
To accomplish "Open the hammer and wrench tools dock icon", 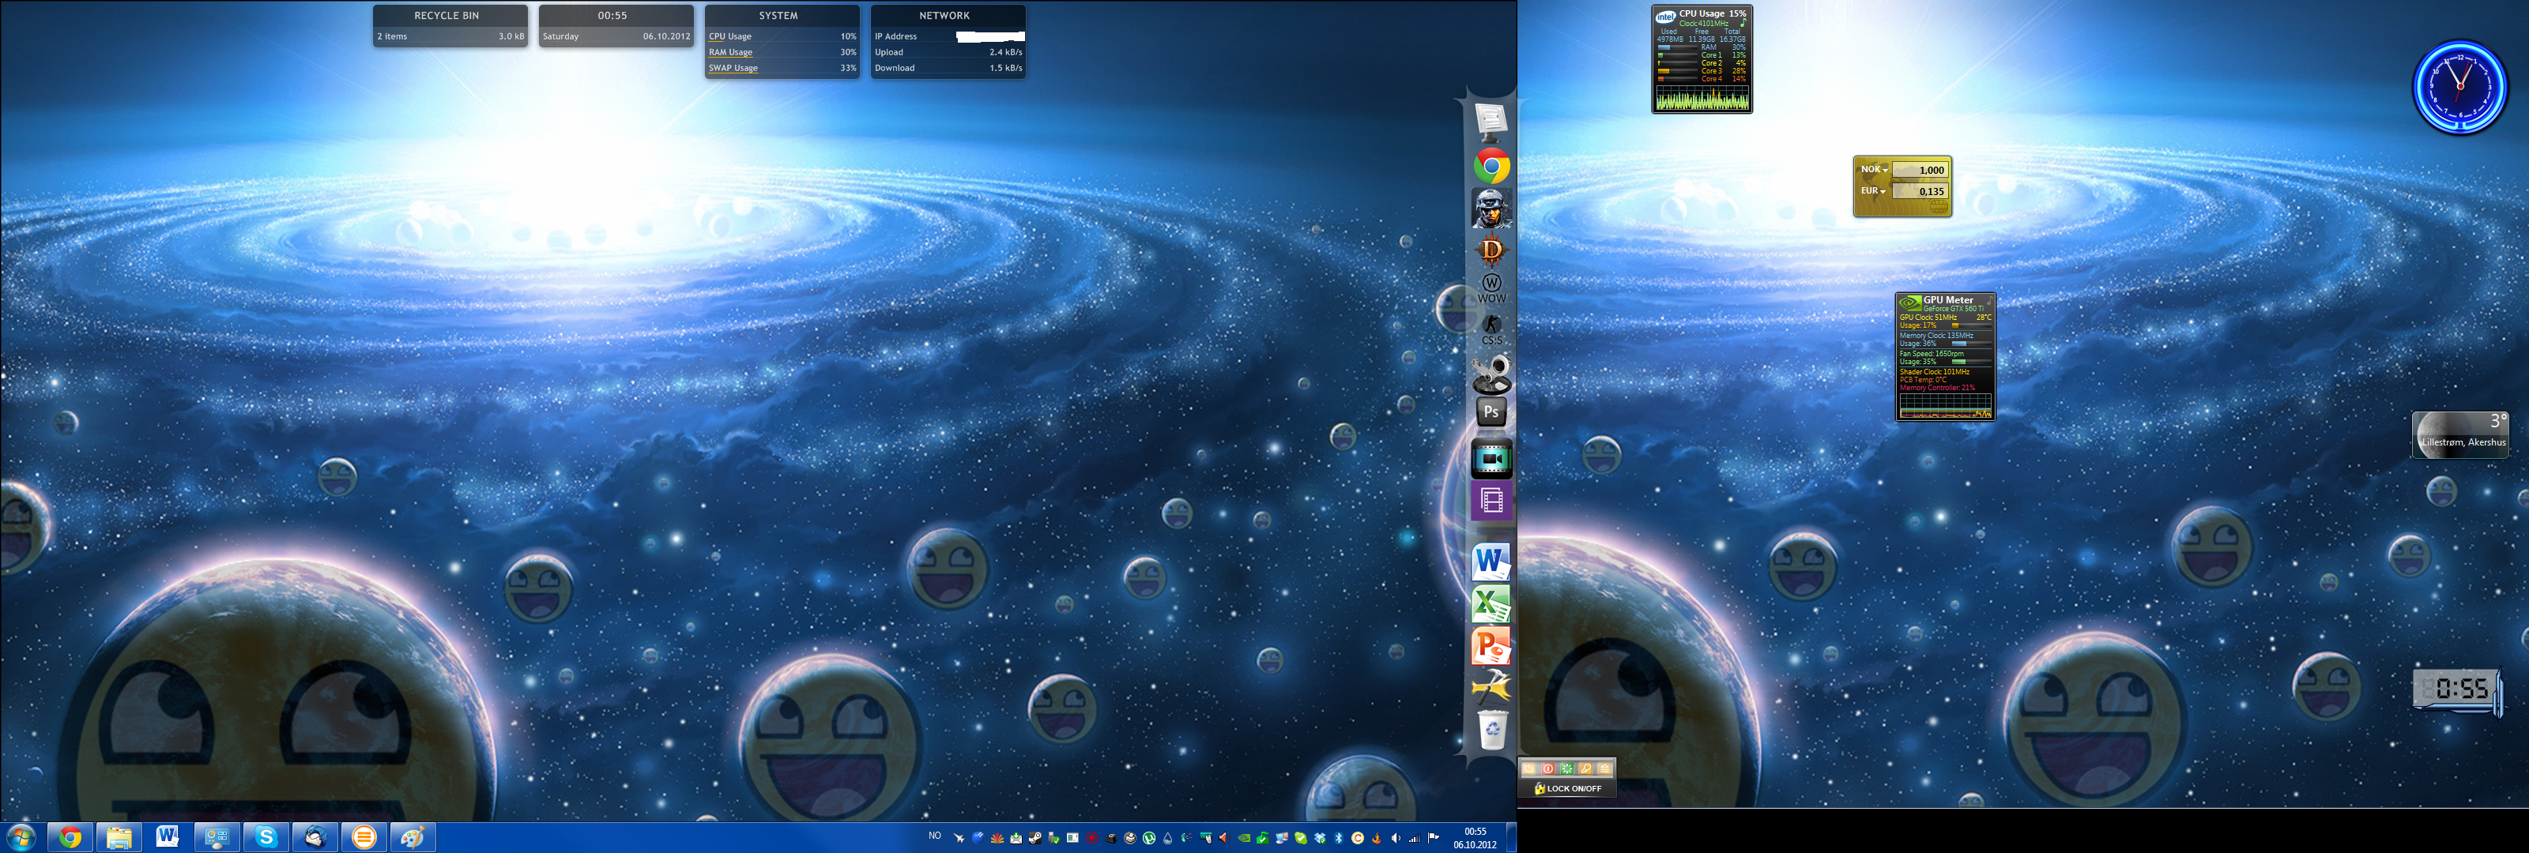I will (x=1491, y=687).
